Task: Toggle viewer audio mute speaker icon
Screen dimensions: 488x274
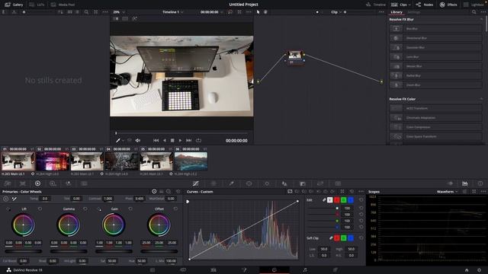Action: (x=137, y=140)
